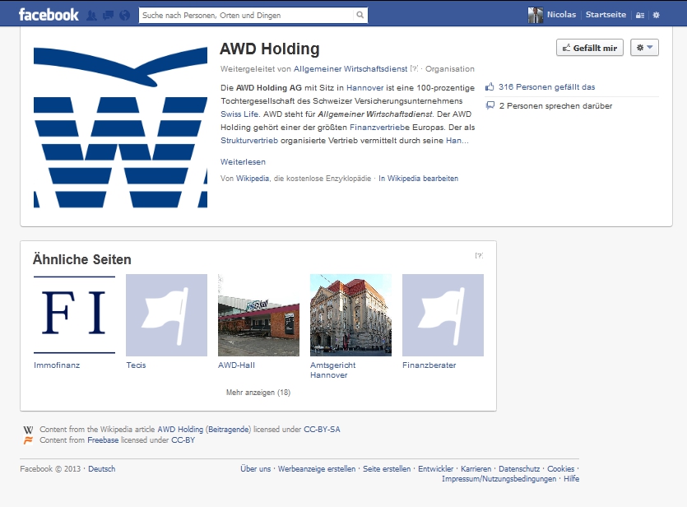Open the CC-BY-SA license link
Viewport: 687px width, 507px height.
tap(322, 430)
